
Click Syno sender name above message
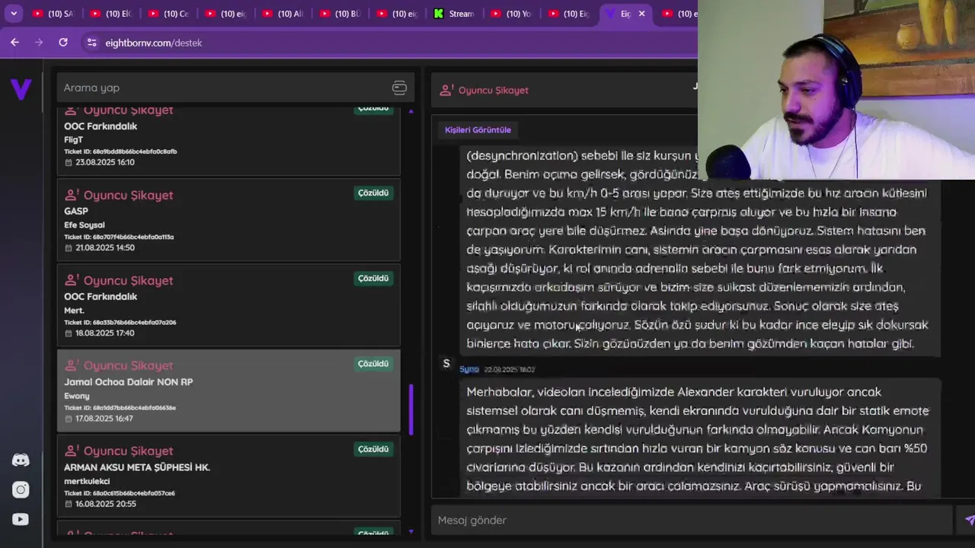[469, 369]
